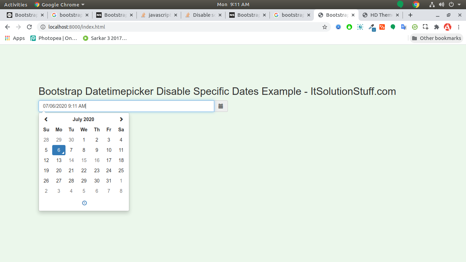Expand Other bookmarks folder
Viewport: 466px width, 262px height.
[x=436, y=38]
